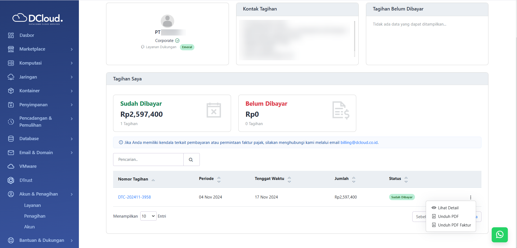The height and width of the screenshot is (248, 517).
Task: Choose Unduh PDF Faktur menu option
Action: click(x=454, y=225)
